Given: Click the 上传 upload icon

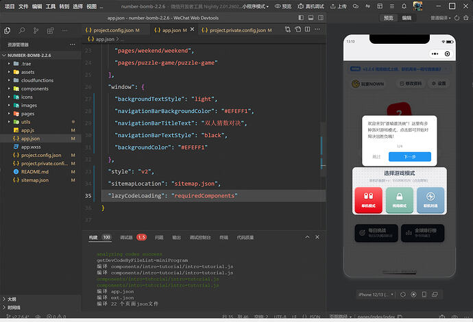Looking at the screenshot, I should point(332,5).
